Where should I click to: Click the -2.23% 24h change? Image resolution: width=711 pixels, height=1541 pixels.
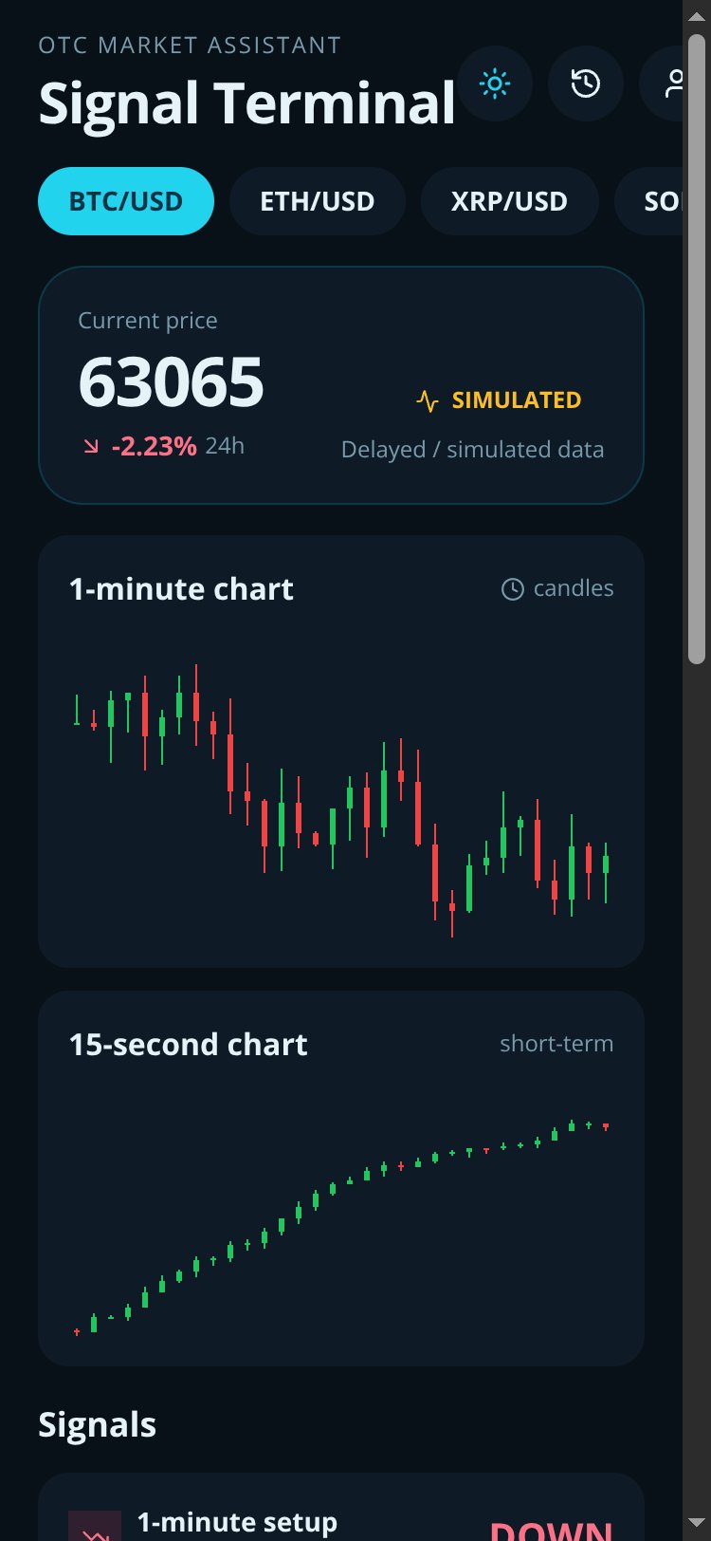pos(154,446)
